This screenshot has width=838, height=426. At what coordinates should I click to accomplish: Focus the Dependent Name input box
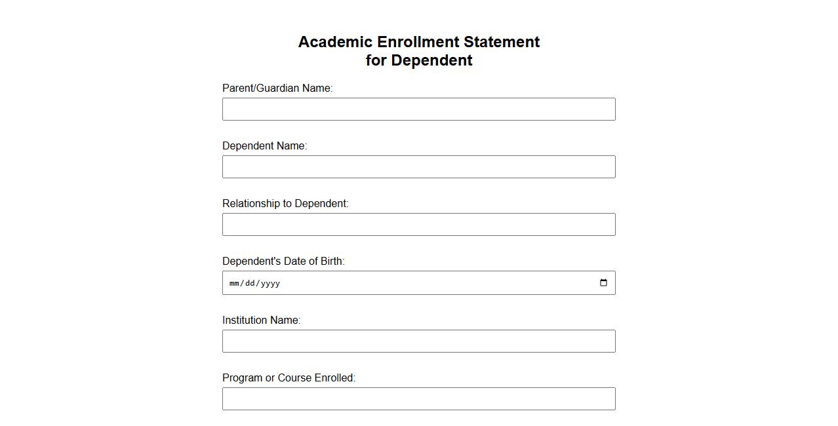tap(418, 167)
